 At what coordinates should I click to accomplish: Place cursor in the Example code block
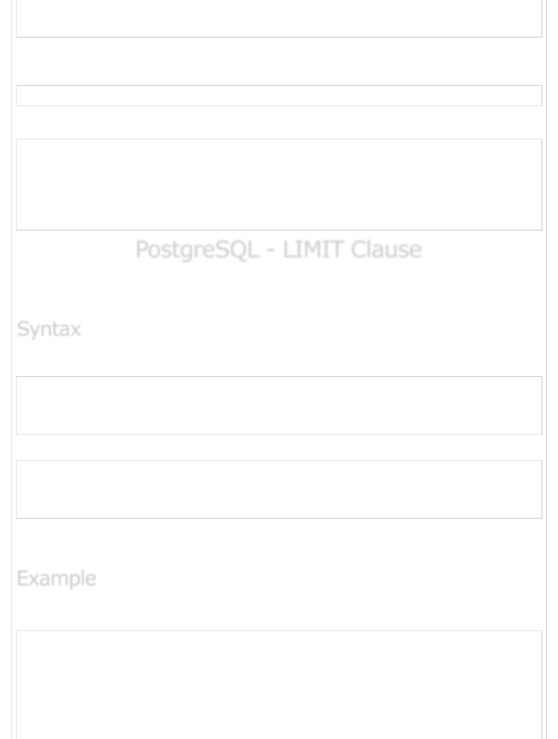tap(279, 684)
